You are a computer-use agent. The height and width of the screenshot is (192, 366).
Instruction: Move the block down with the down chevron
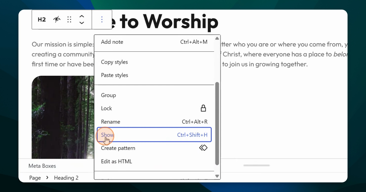pyautogui.click(x=82, y=23)
